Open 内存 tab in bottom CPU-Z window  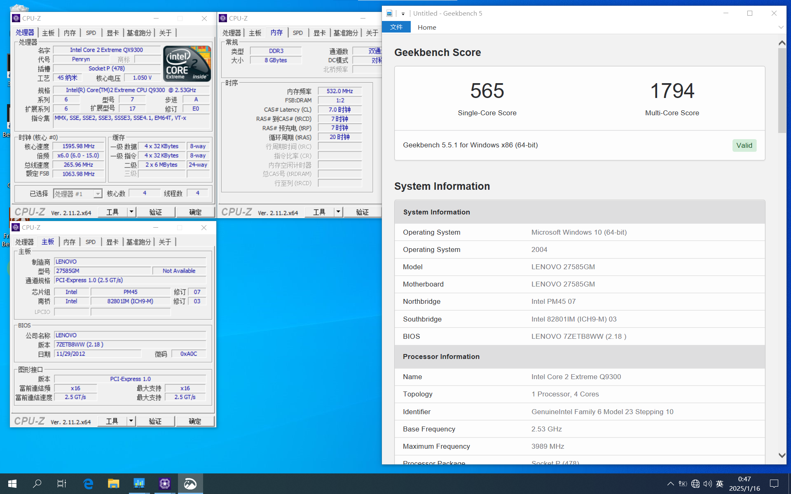click(69, 242)
